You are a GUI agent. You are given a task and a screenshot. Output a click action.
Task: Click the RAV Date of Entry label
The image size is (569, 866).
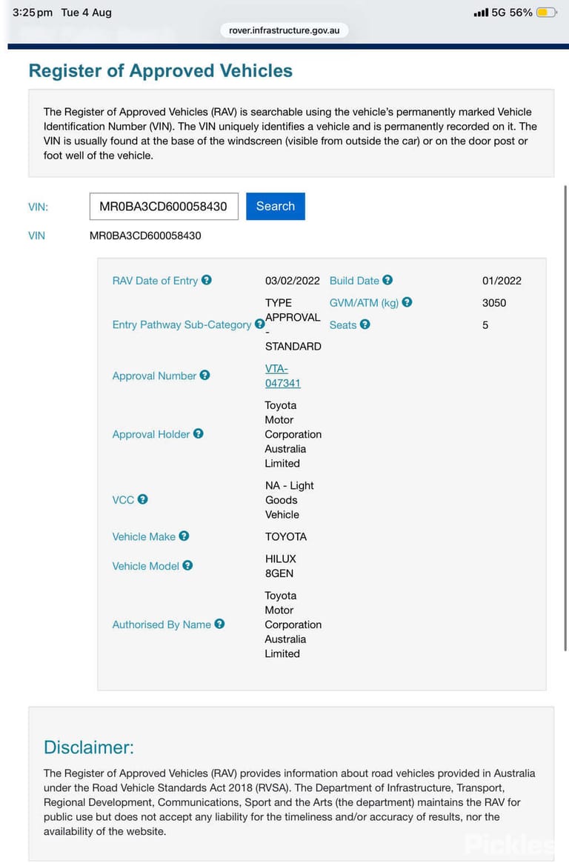point(156,281)
